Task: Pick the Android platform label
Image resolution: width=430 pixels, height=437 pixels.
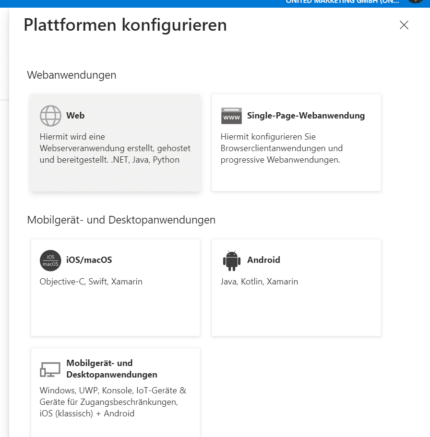Action: pyautogui.click(x=263, y=260)
